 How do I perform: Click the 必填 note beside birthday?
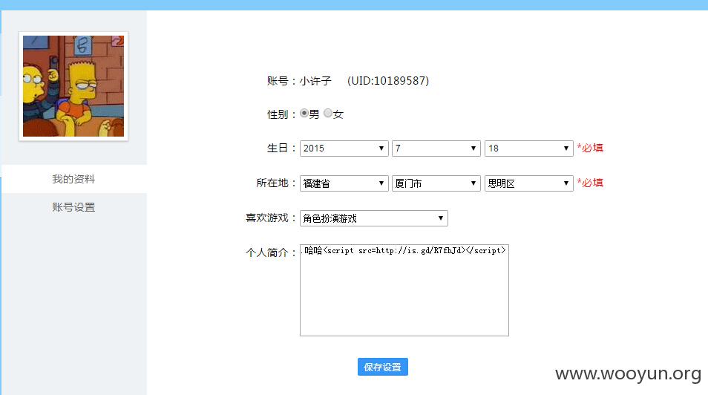point(590,148)
